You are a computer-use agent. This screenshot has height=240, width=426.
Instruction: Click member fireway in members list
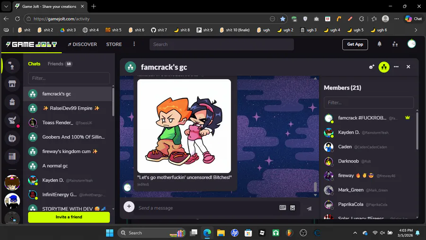(368, 175)
